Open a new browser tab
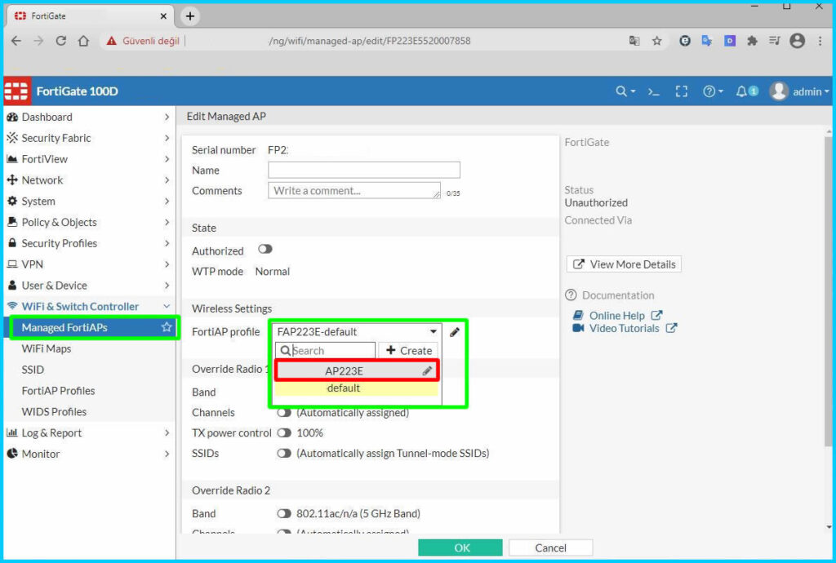The image size is (836, 563). click(x=190, y=16)
